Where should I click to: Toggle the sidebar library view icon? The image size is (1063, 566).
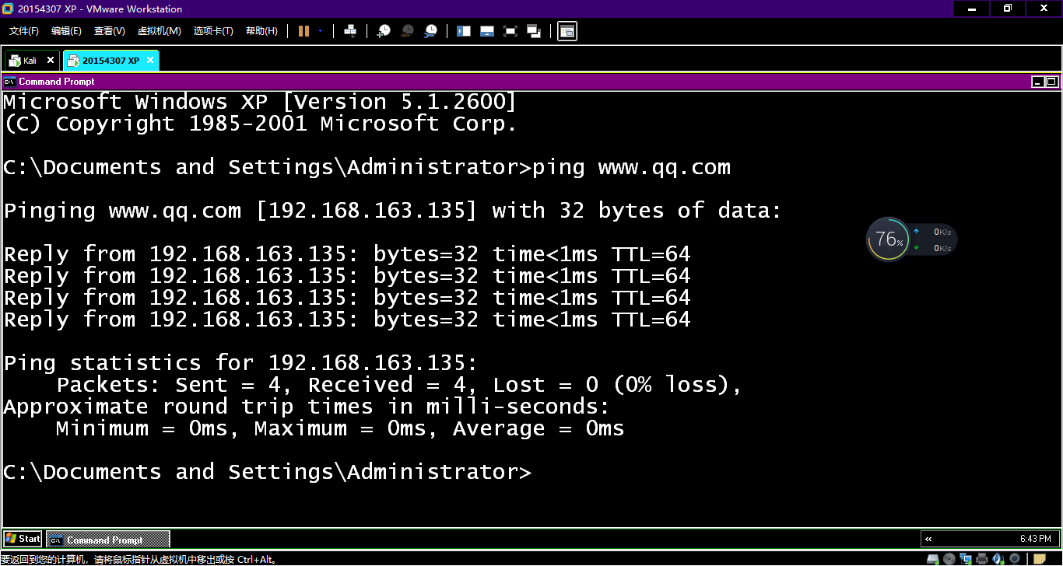click(464, 31)
